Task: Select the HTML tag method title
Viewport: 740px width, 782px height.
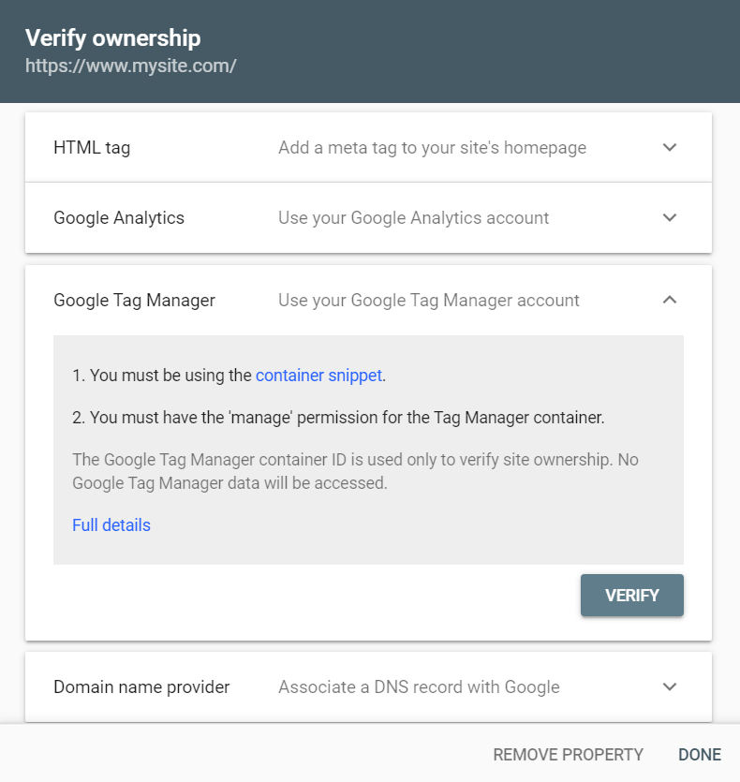Action: tap(92, 148)
